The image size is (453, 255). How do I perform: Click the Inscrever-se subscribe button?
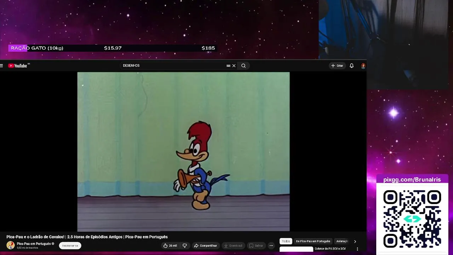[70, 245]
